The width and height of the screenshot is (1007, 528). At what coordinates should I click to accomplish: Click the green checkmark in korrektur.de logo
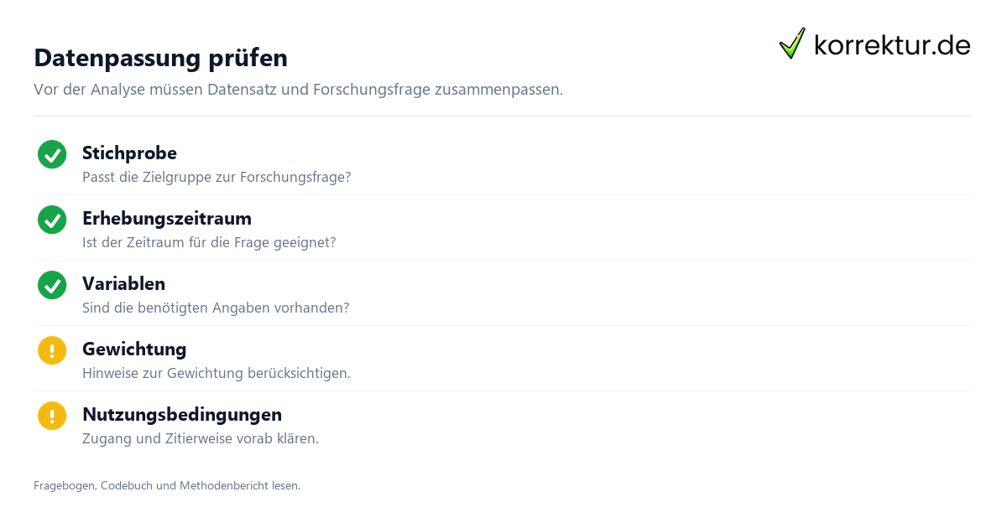(x=792, y=44)
